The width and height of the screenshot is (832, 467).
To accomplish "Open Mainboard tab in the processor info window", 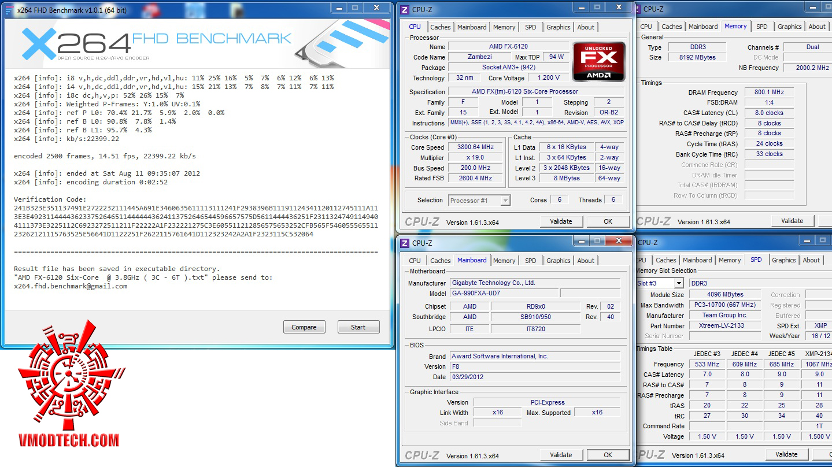I will [x=472, y=27].
